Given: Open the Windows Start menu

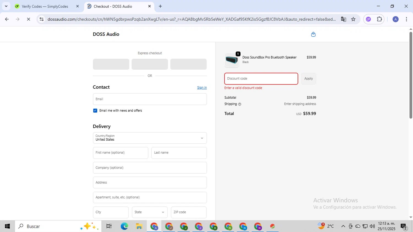Looking at the screenshot, I should tap(7, 226).
